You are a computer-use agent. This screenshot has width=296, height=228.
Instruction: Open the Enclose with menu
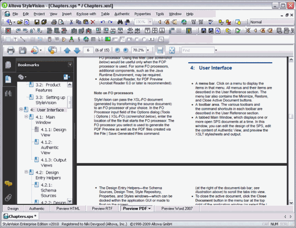[86, 14]
